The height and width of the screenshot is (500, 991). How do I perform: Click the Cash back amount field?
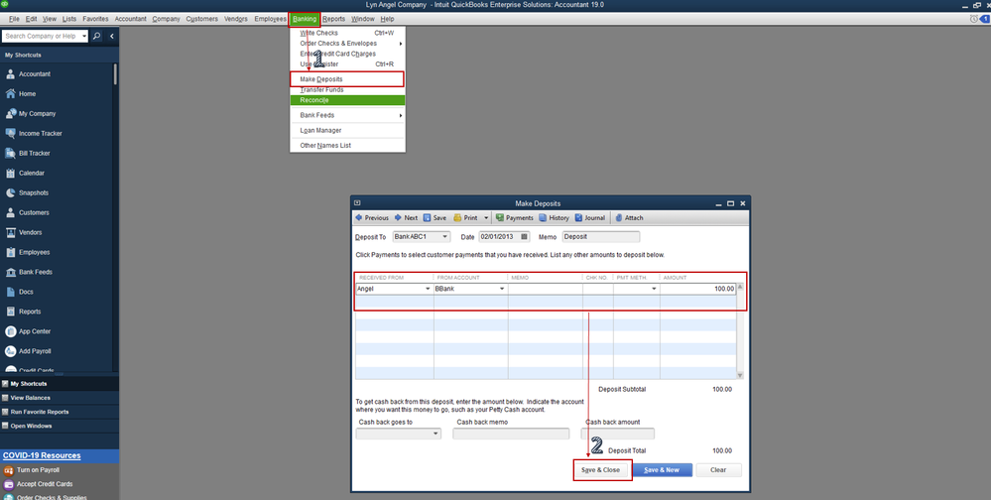point(617,434)
